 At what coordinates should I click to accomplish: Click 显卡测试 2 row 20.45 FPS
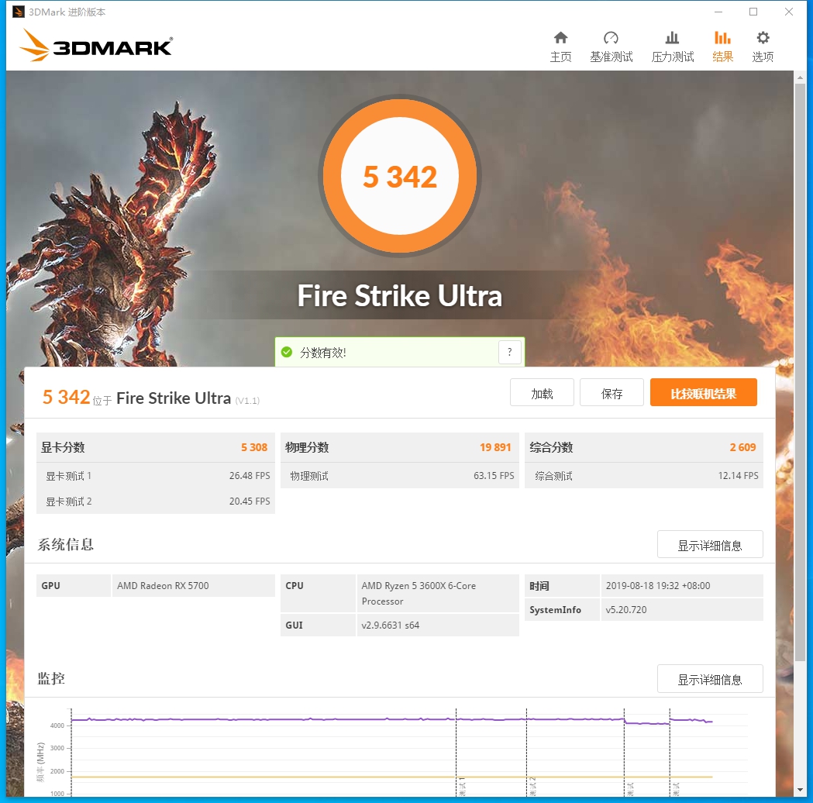pos(156,501)
